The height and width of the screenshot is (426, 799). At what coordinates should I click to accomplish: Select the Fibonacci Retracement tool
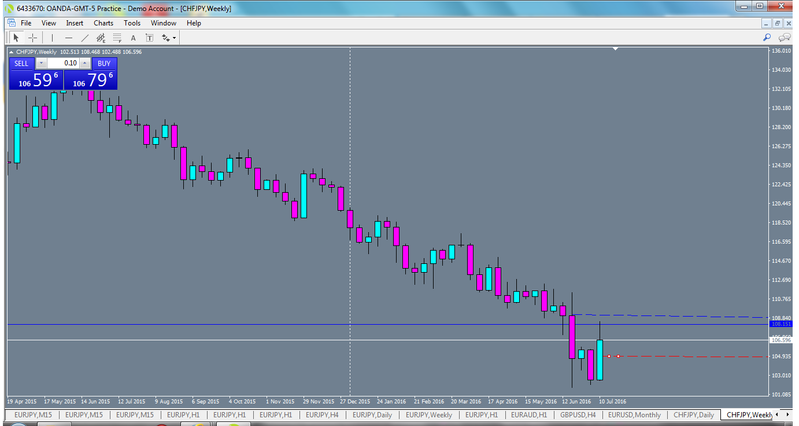116,38
